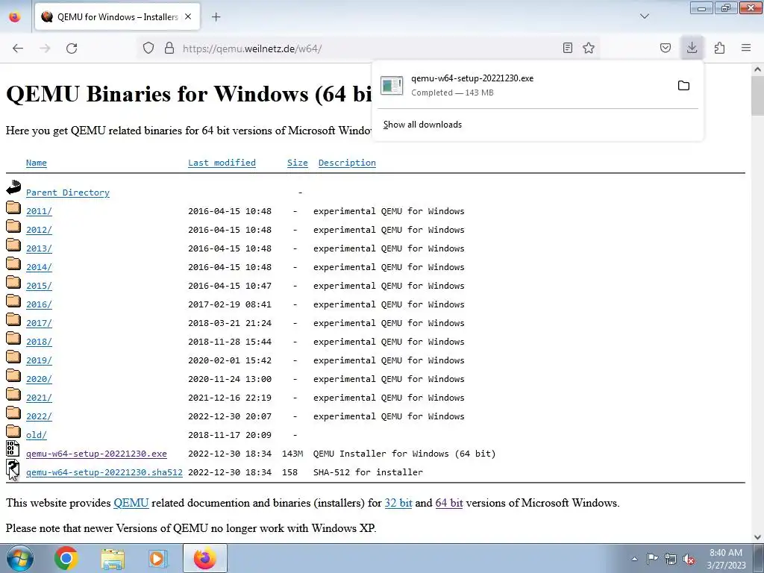Image resolution: width=764 pixels, height=573 pixels.
Task: Click the padlock site security icon
Action: pos(169,48)
